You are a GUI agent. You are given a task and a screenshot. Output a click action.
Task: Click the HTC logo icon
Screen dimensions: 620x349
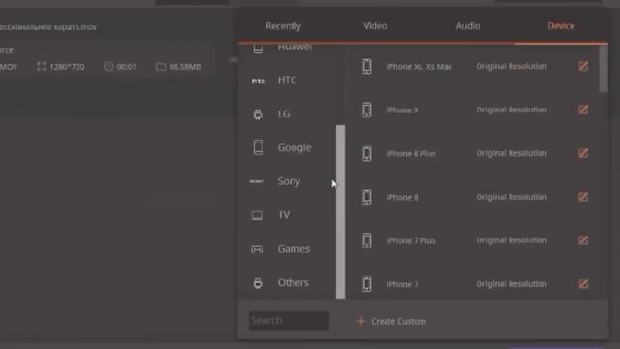(x=259, y=81)
